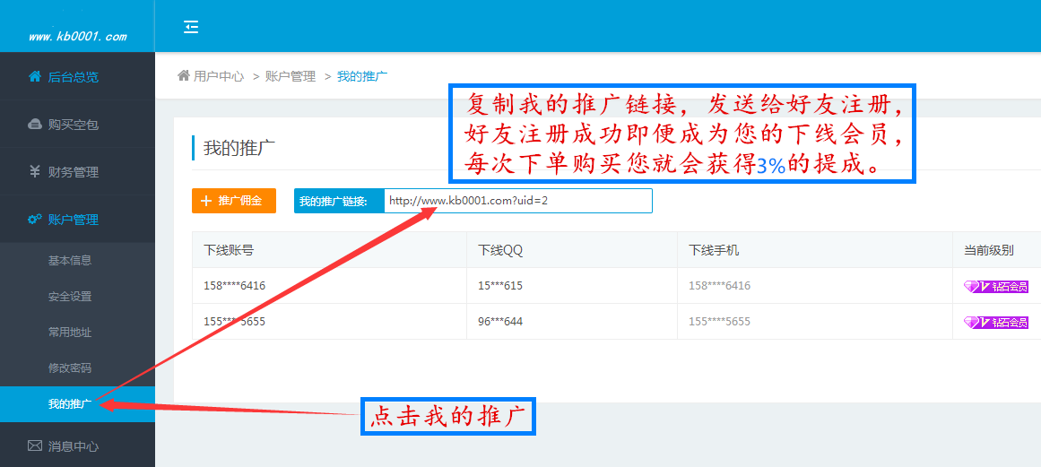Expand the 财务管理 sidebar menu
This screenshot has height=467, width=1041.
coord(74,172)
